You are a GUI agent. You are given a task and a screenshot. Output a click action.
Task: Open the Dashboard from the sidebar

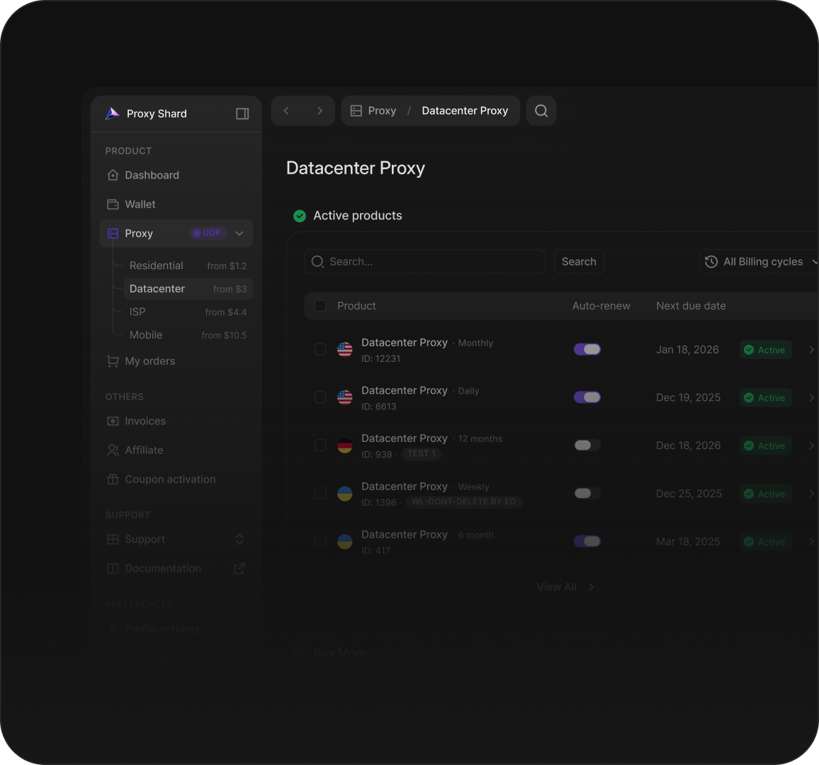[x=152, y=175]
